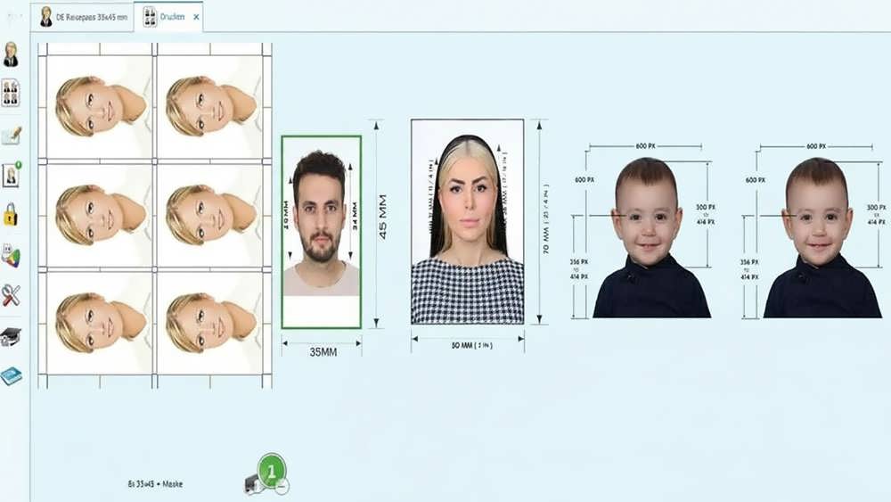Open the color adjustment icon in sidebar
891x502 pixels.
tap(11, 257)
